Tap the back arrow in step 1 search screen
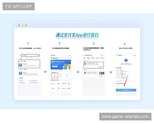This screenshot has width=154, height=123. [20, 55]
